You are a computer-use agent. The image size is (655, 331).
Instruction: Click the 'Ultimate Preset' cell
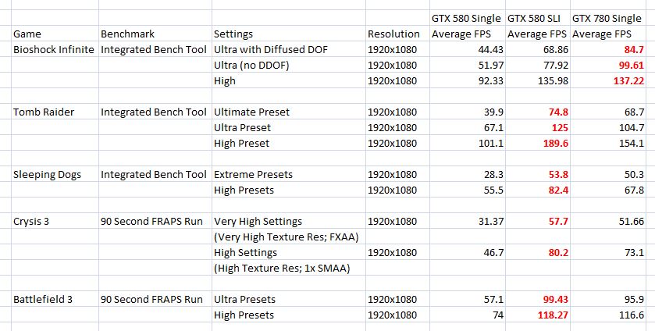(289, 112)
